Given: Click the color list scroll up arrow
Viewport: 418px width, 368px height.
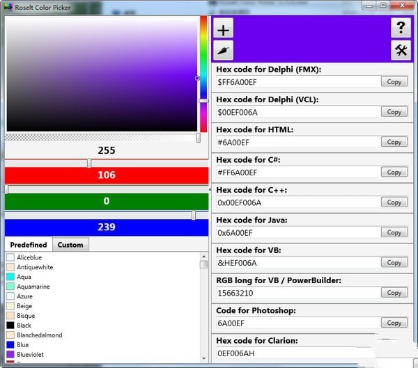Looking at the screenshot, I should coord(204,257).
